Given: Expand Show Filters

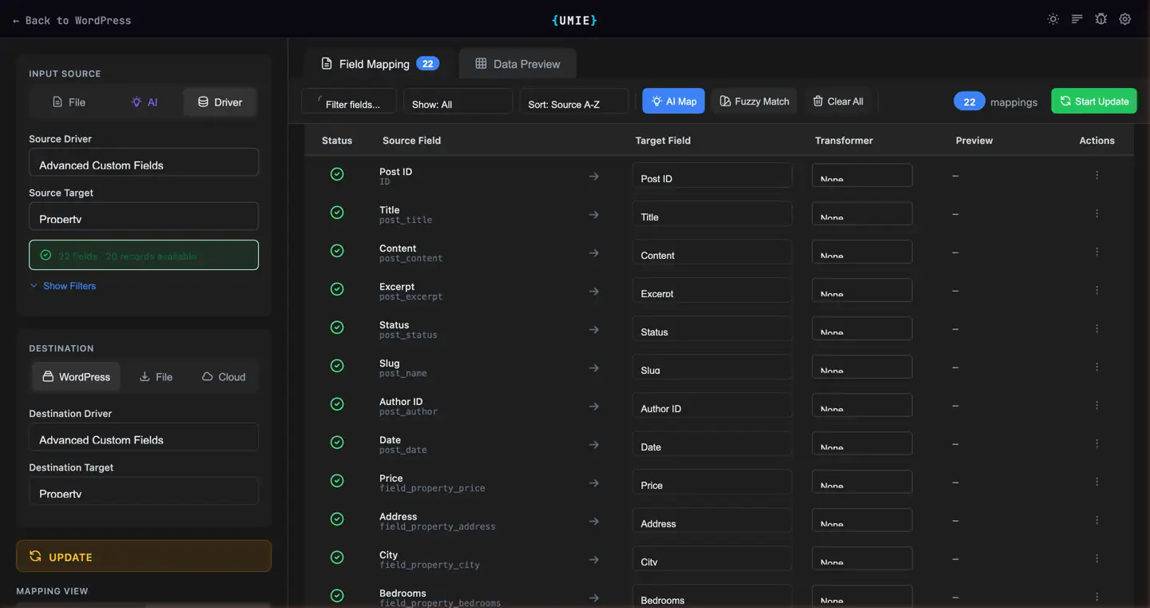Looking at the screenshot, I should pyautogui.click(x=63, y=286).
